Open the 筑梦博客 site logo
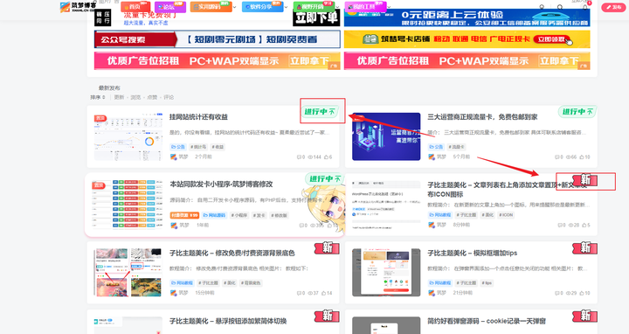The image size is (629, 334). coord(79,6)
